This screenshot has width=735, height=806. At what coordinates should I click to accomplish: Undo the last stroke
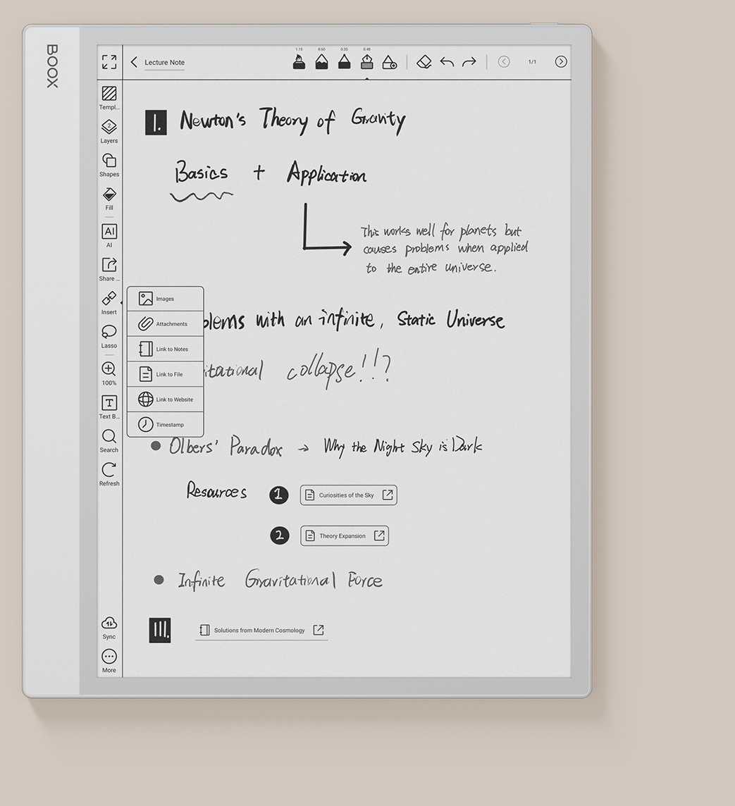point(447,62)
